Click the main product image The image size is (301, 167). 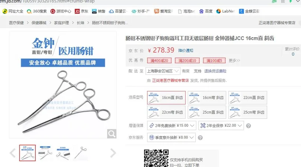tap(63, 85)
